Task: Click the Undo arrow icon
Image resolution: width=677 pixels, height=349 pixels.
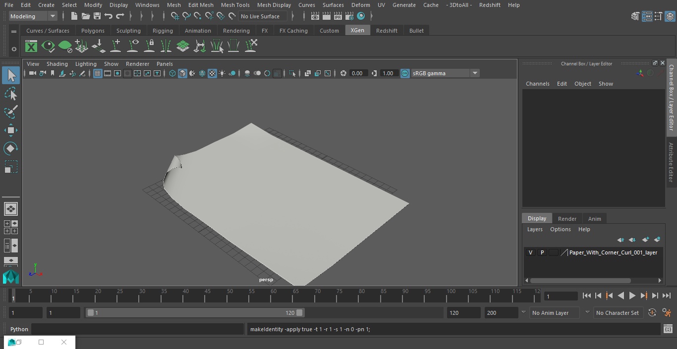Action: [109, 16]
